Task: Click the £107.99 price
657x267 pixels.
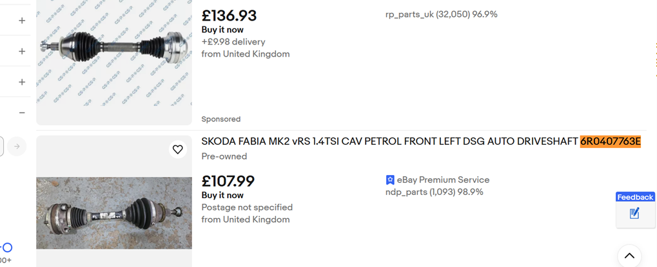Action: pyautogui.click(x=228, y=181)
